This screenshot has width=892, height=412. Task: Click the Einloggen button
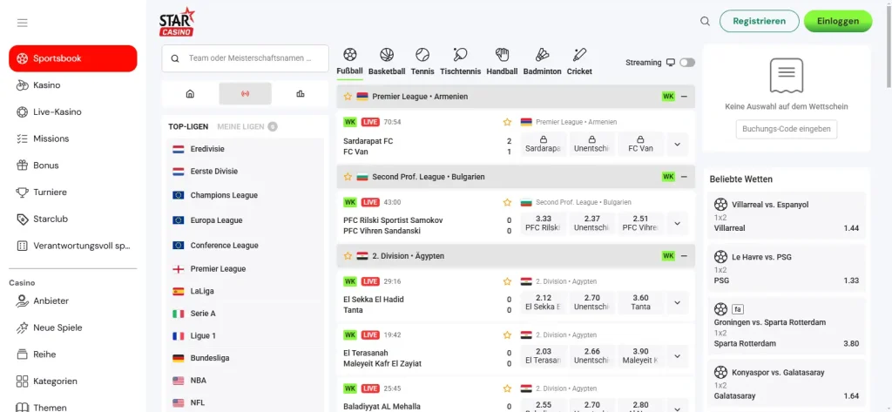point(837,21)
